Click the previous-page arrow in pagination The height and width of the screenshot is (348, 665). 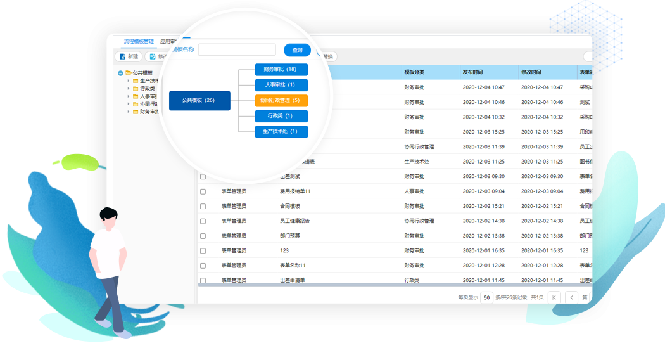click(x=571, y=297)
